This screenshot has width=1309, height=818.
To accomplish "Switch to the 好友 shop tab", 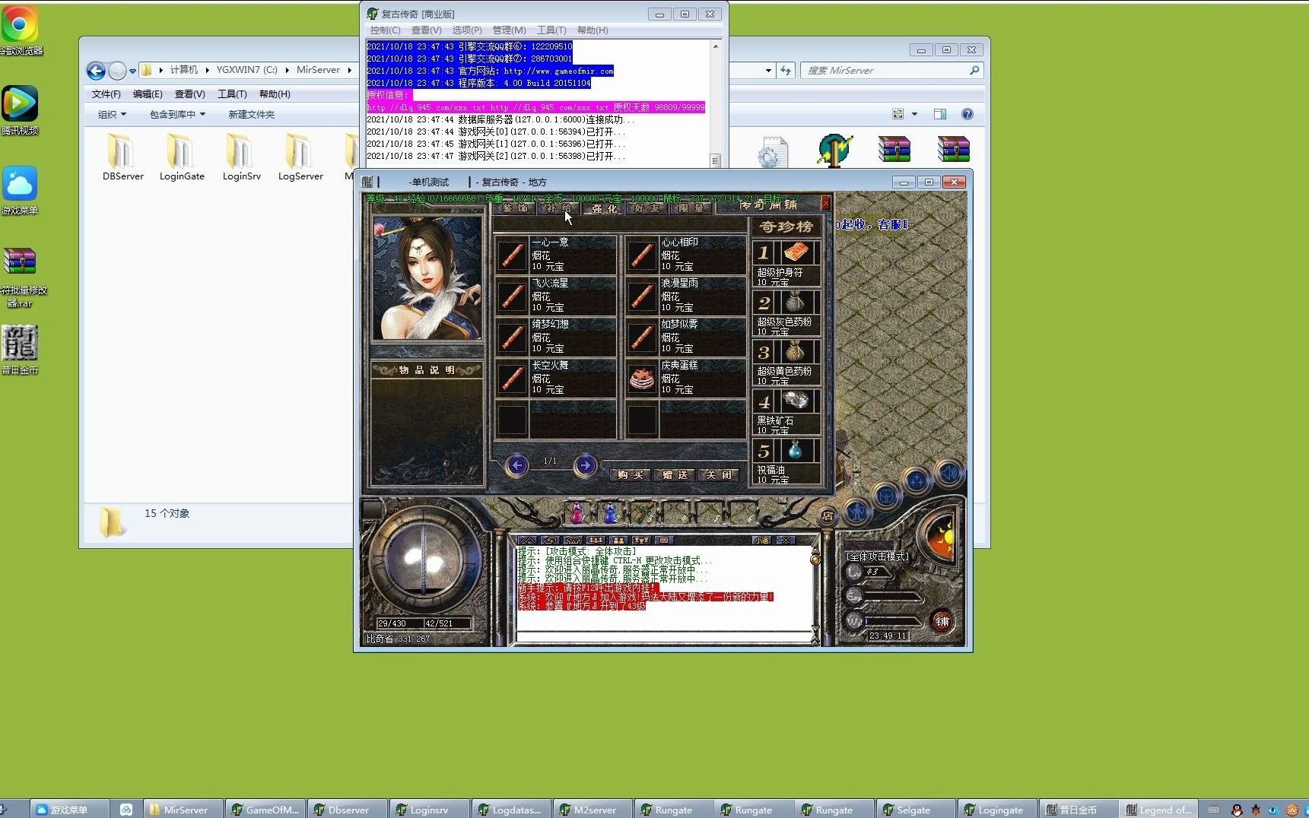I will point(649,208).
